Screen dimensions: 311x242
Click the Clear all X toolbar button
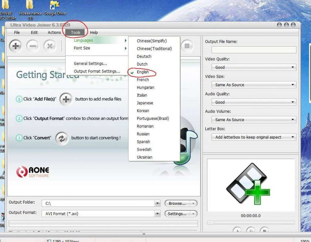click(50, 46)
